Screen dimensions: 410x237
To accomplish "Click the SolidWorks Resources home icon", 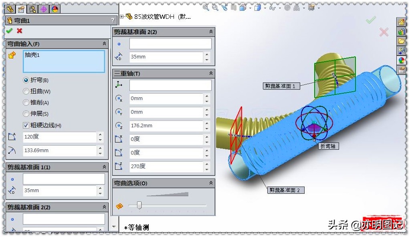I will tap(403, 22).
